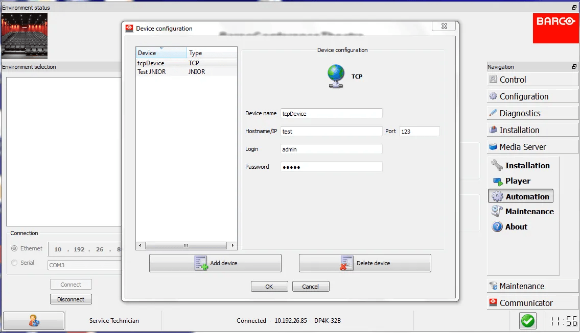Open the Maintenance icon under Media Server
The width and height of the screenshot is (580, 333).
[x=497, y=212]
